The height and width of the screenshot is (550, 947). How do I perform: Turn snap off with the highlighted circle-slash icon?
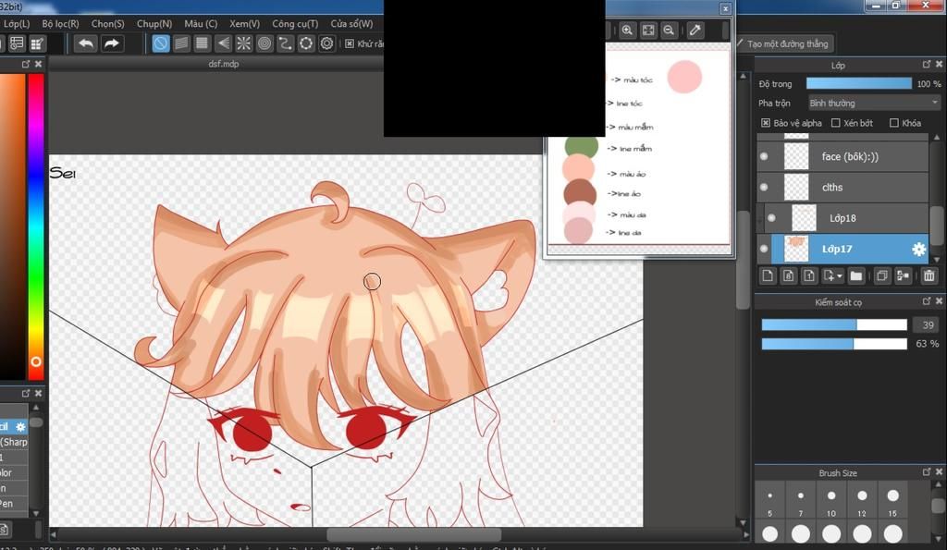pyautogui.click(x=161, y=43)
